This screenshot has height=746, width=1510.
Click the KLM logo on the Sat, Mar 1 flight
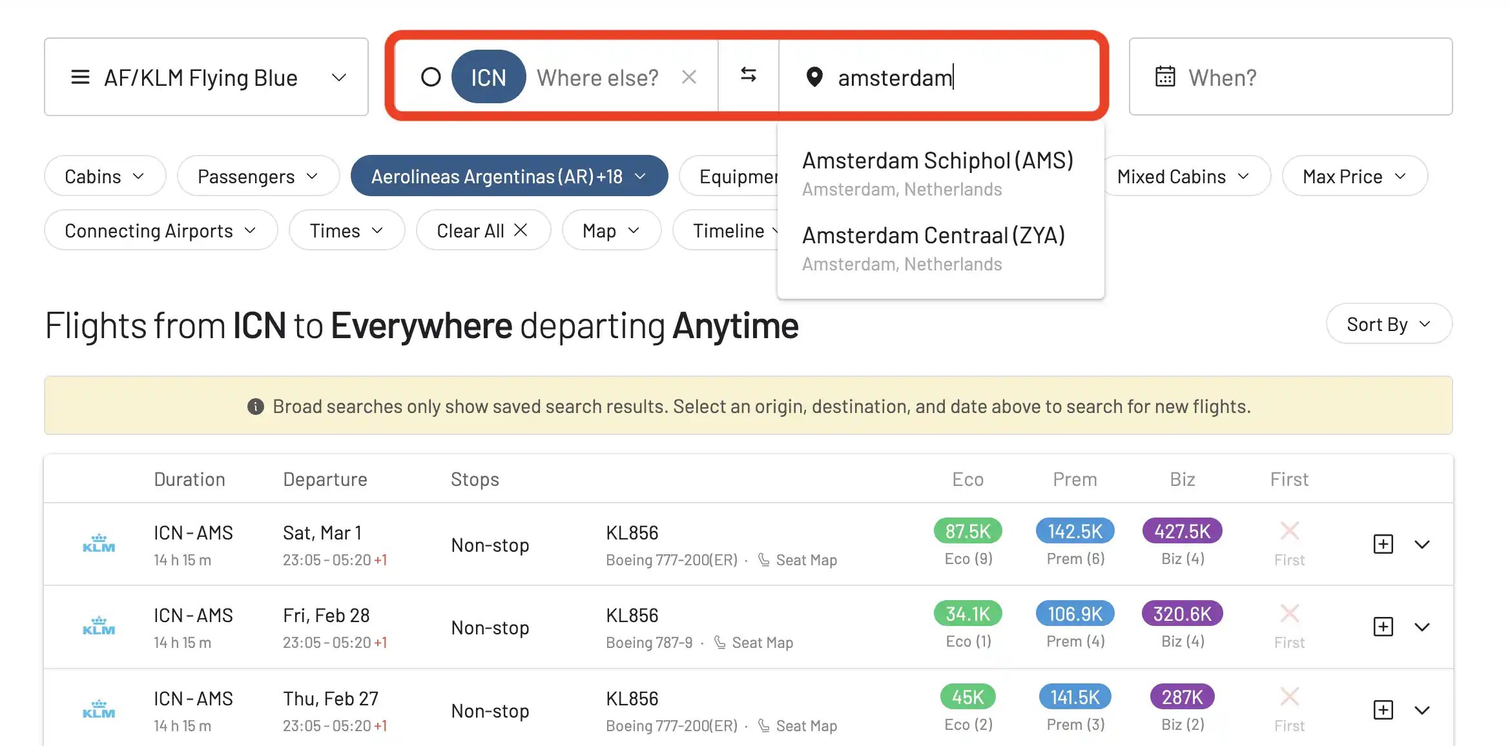point(99,543)
